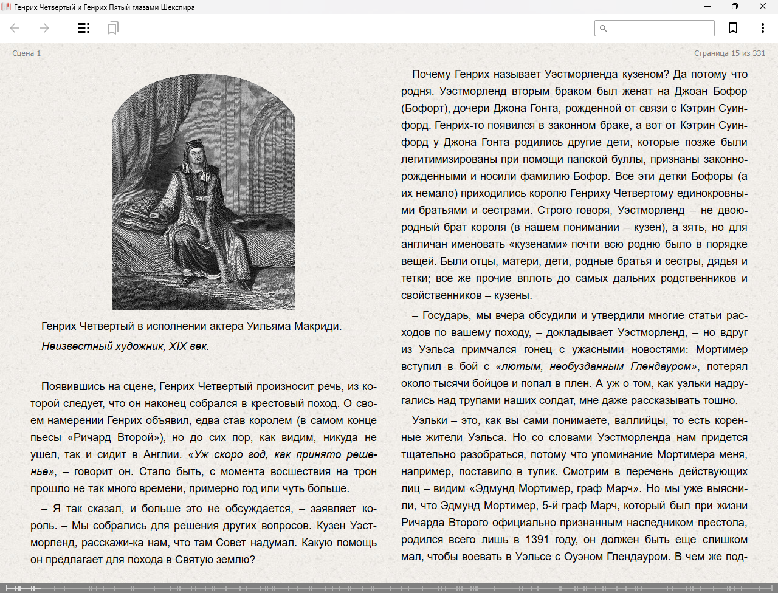Click the forward navigation arrow
778x593 pixels.
click(44, 28)
